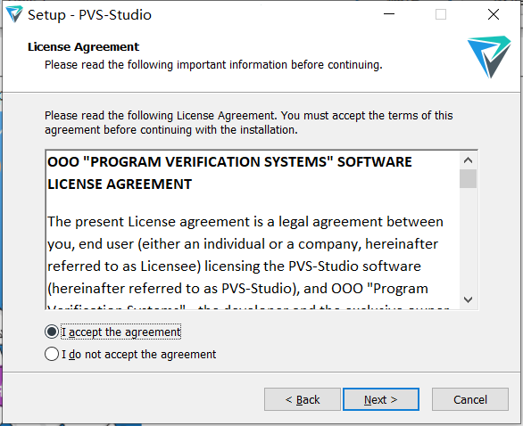This screenshot has width=523, height=426.
Task: Select "I do not accept the agreement"
Action: (x=52, y=354)
